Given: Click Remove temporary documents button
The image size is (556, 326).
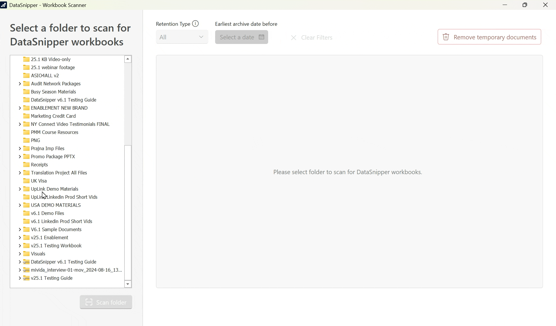Looking at the screenshot, I should [489, 37].
